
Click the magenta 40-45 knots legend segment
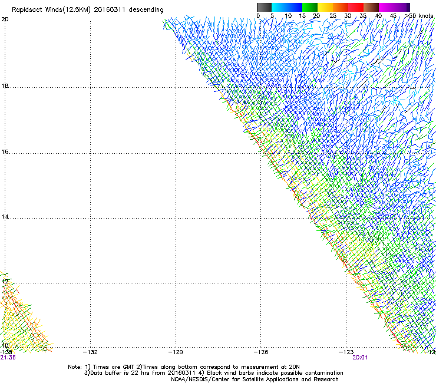pyautogui.click(x=387, y=7)
